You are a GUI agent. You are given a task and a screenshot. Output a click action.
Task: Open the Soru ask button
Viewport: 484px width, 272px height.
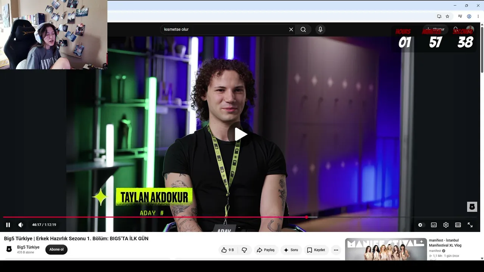[291, 250]
